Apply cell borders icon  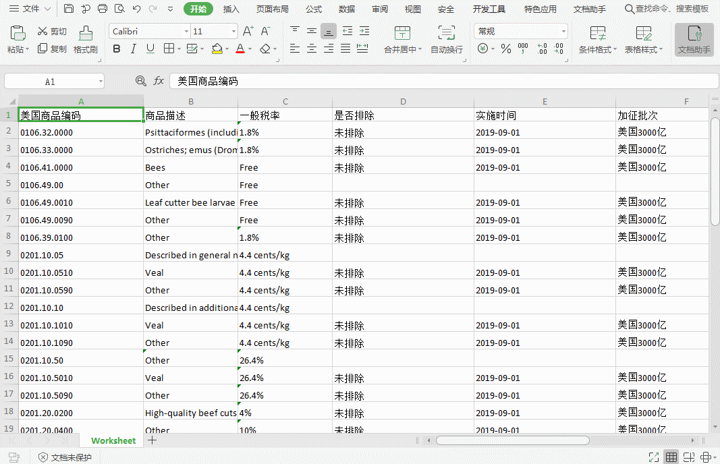point(169,49)
